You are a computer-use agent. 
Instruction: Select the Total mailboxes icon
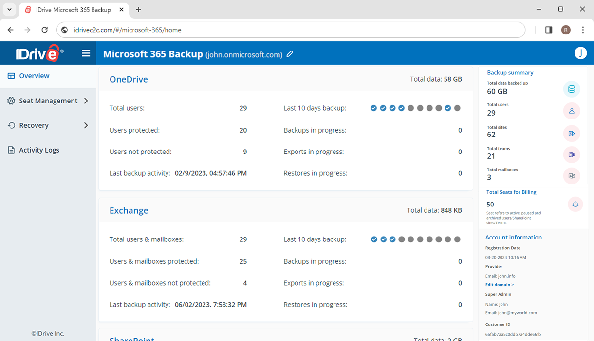(572, 176)
